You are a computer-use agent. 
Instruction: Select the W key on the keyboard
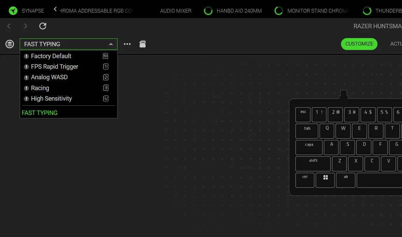click(x=343, y=131)
